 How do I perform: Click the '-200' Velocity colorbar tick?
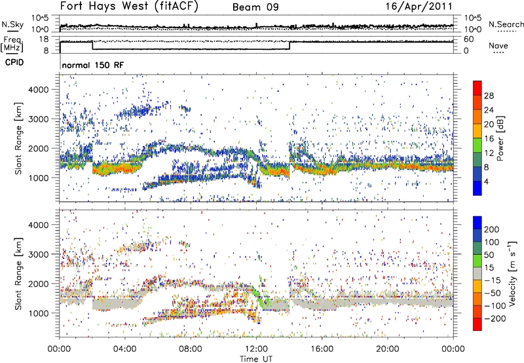495,318
